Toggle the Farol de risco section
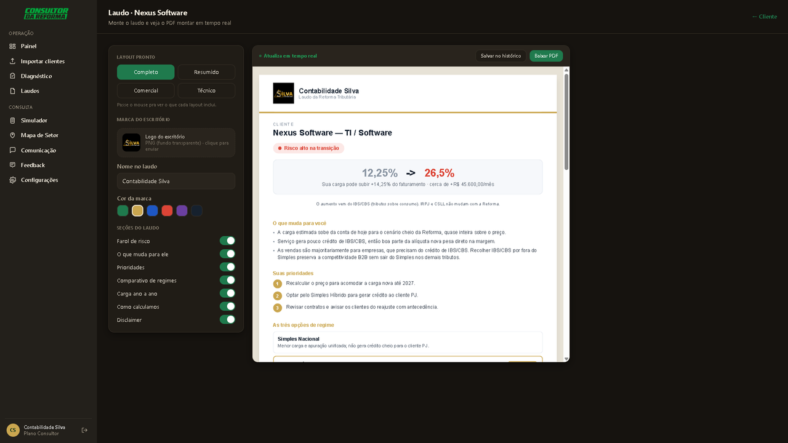 (227, 241)
